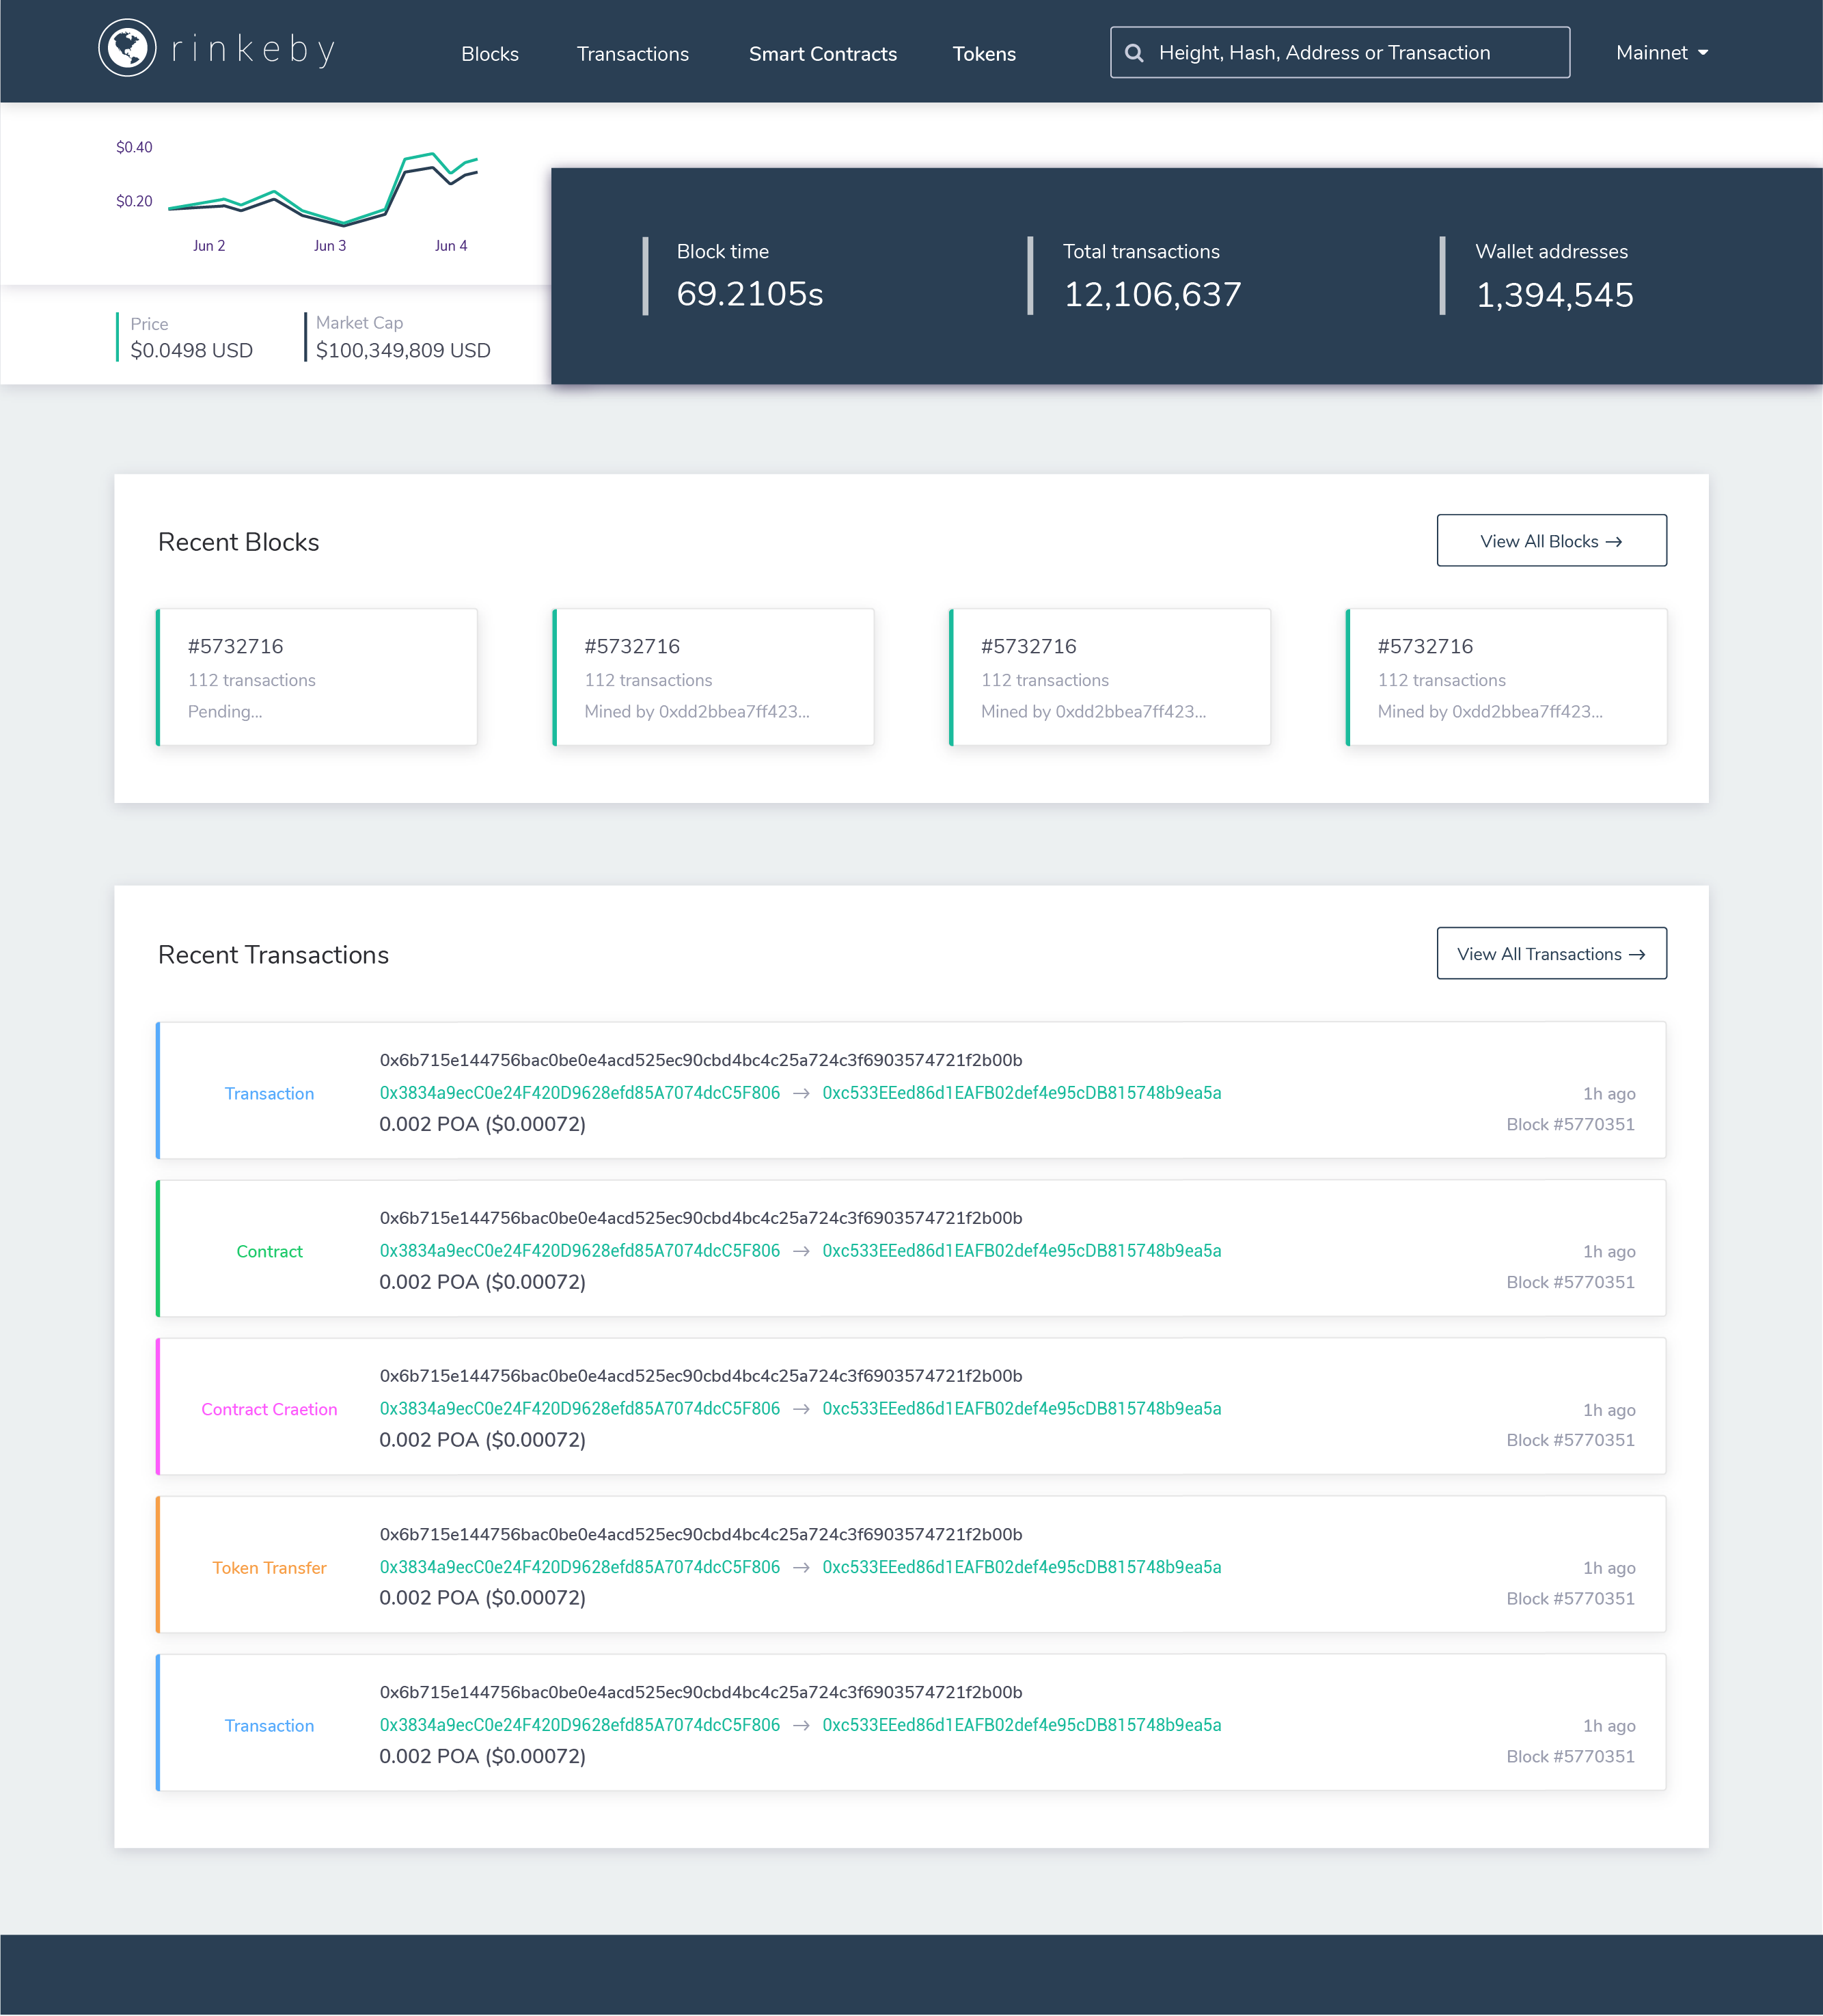1823x2016 pixels.
Task: Click the View All Transactions button
Action: (1551, 954)
